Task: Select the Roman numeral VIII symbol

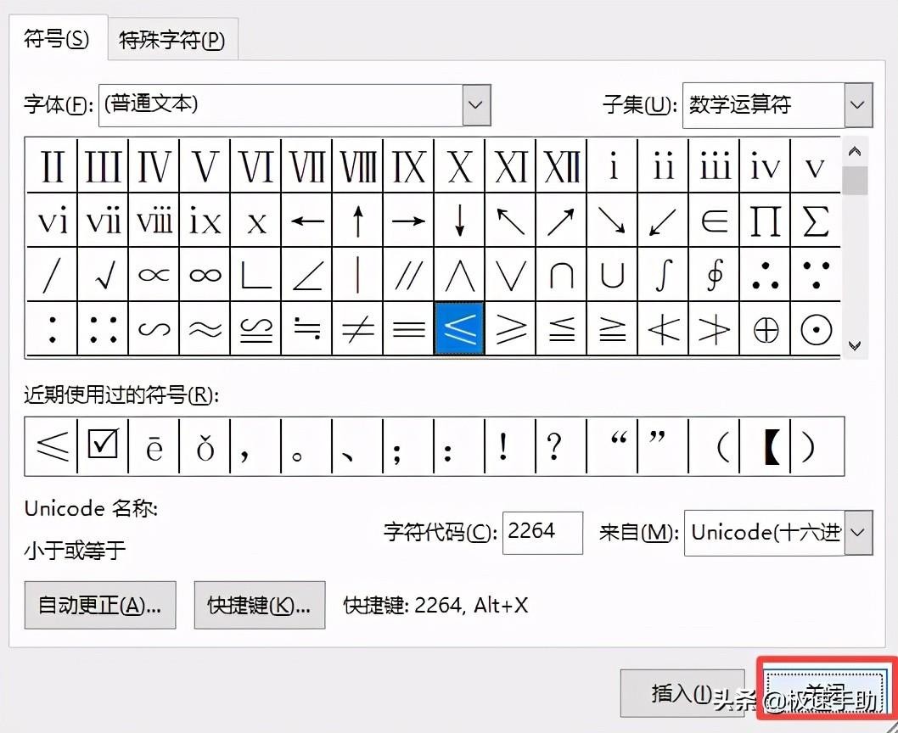Action: pos(357,166)
